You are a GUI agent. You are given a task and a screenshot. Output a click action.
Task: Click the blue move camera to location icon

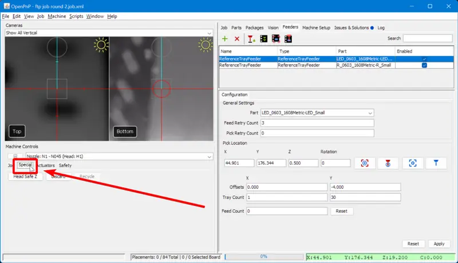(412, 163)
